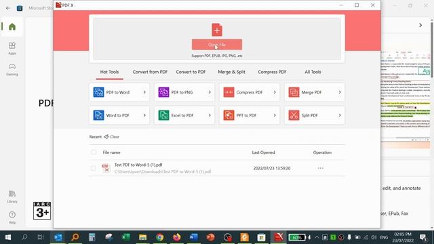Select the Merge & Split tab
Viewport: 434px width, 244px height.
[x=231, y=72]
